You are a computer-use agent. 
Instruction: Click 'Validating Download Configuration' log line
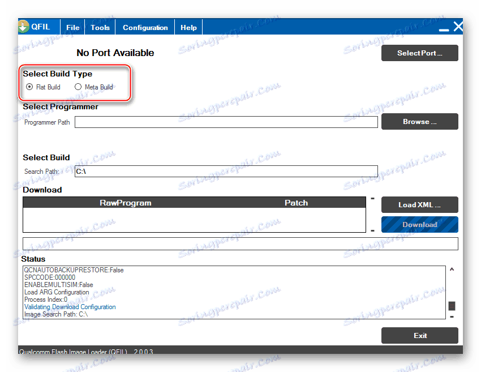click(70, 307)
